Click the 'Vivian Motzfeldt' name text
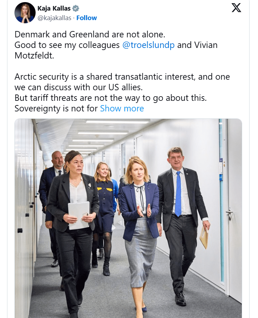Image resolution: width=258 pixels, height=318 pixels. click(x=34, y=56)
